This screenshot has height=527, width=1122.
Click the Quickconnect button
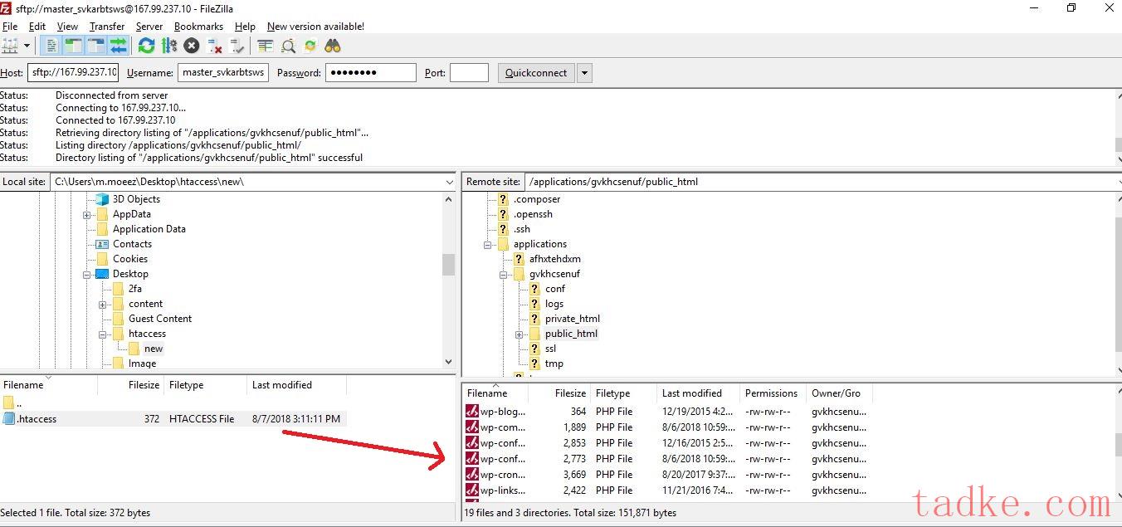pos(535,73)
